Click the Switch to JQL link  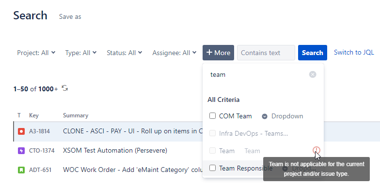[354, 52]
